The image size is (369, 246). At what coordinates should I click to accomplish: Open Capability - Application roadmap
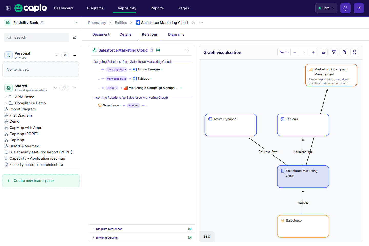37,158
